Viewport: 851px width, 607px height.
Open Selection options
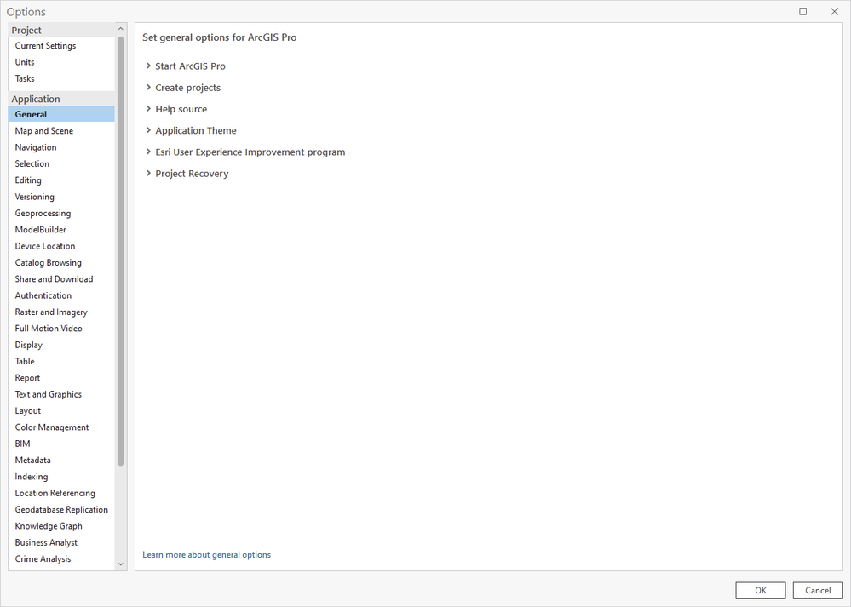[x=61, y=163]
